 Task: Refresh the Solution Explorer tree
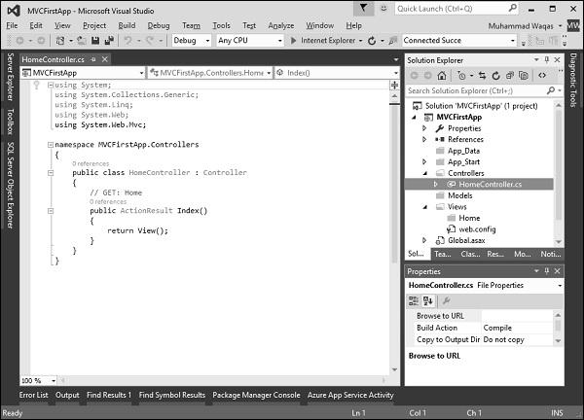click(495, 76)
